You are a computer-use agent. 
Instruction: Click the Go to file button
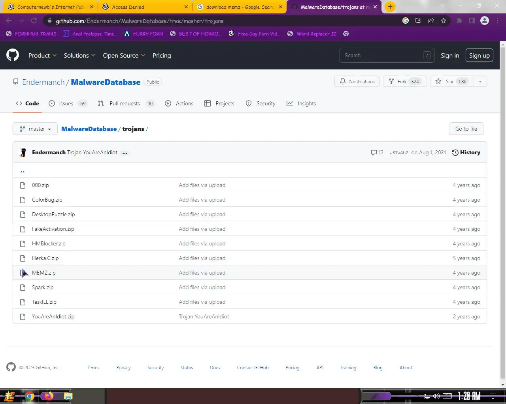click(466, 129)
